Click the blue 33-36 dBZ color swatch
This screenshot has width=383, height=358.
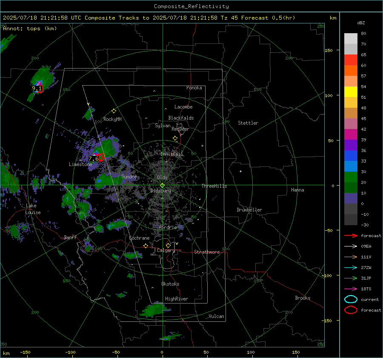pos(351,155)
